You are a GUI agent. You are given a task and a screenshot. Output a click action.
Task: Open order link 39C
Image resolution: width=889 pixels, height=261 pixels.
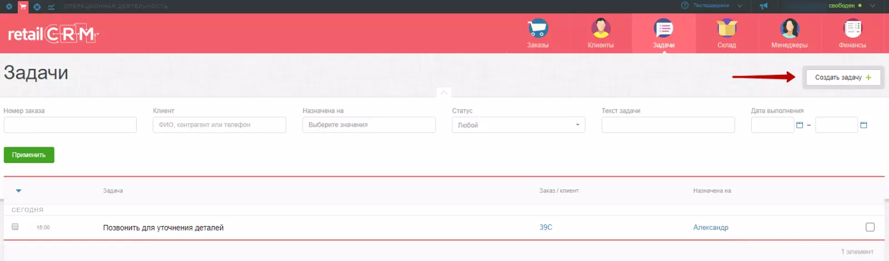(546, 227)
